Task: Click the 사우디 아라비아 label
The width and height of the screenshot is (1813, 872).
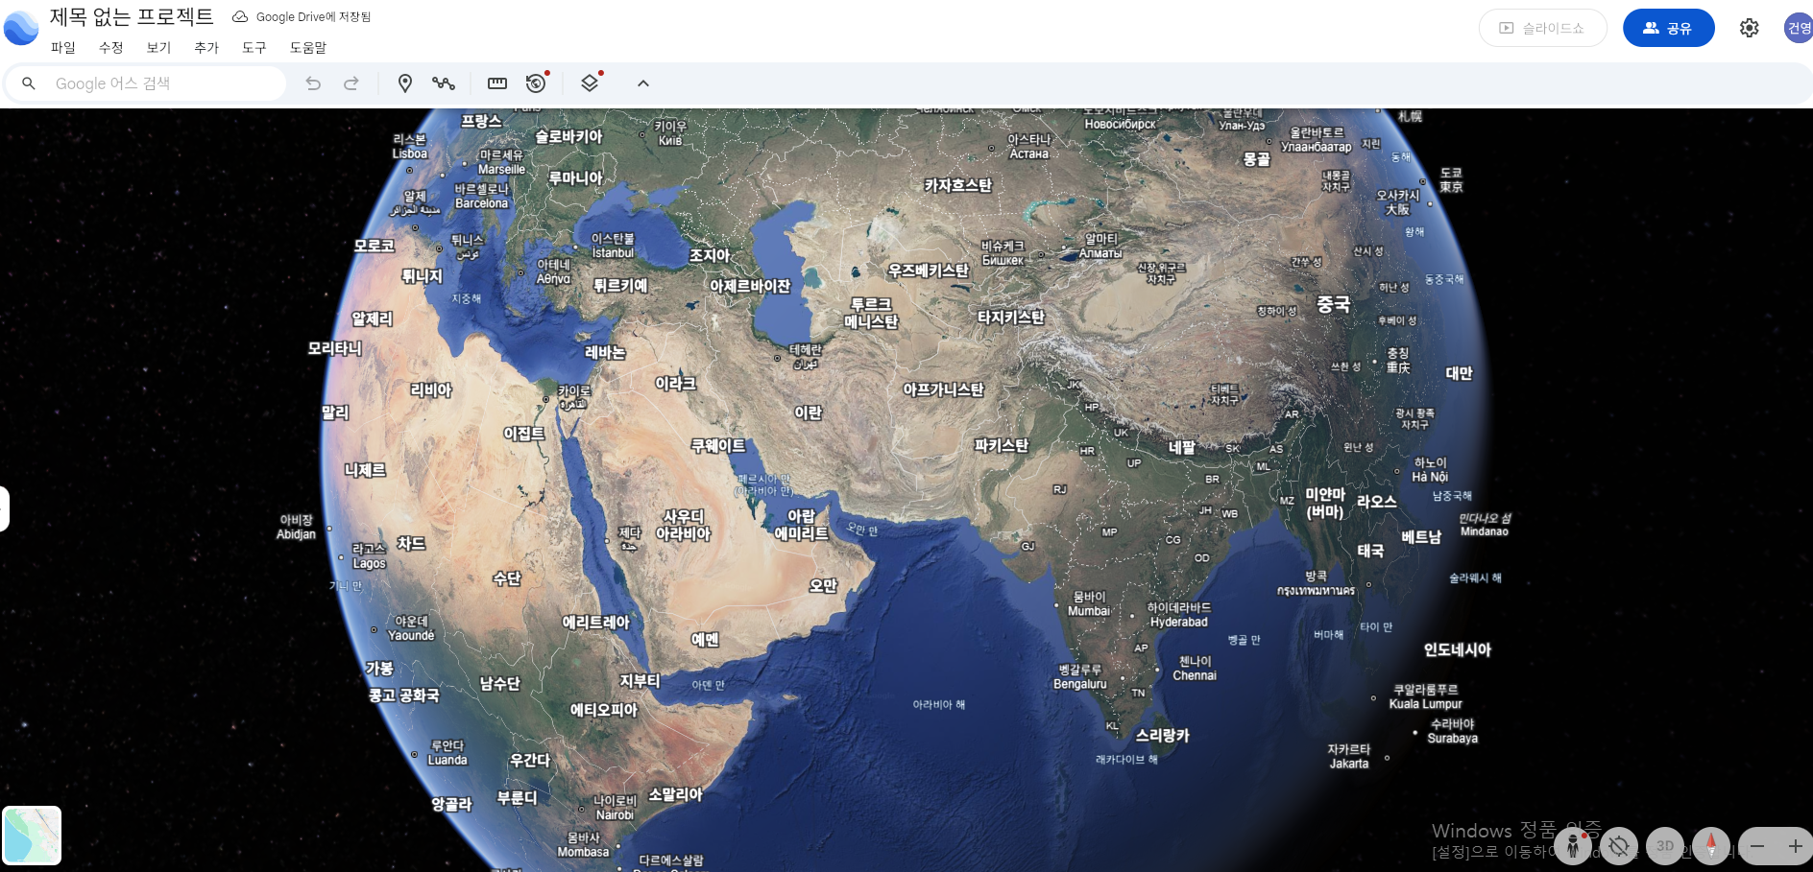Action: (684, 526)
